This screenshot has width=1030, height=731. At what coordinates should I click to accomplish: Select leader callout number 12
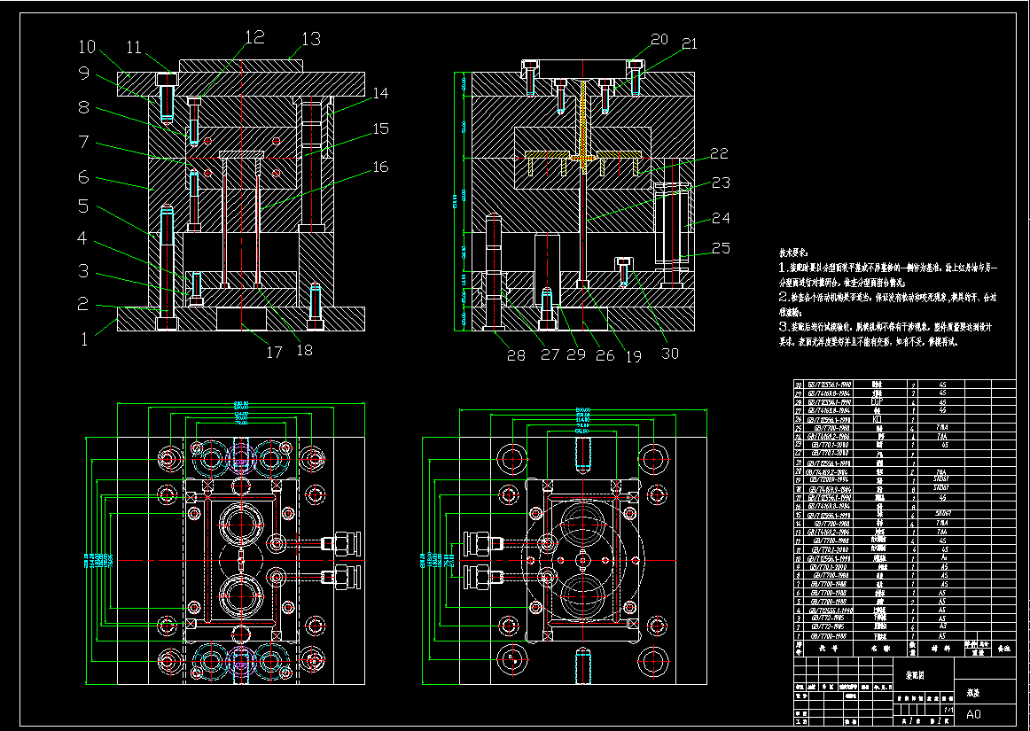click(255, 37)
